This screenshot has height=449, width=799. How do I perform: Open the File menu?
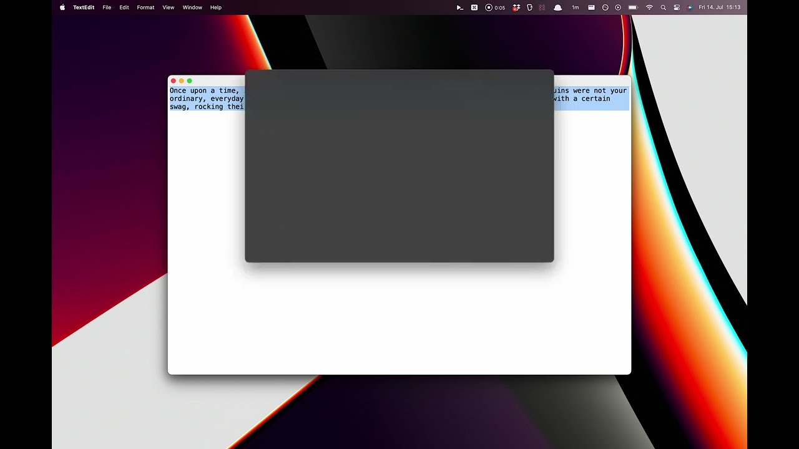[107, 7]
